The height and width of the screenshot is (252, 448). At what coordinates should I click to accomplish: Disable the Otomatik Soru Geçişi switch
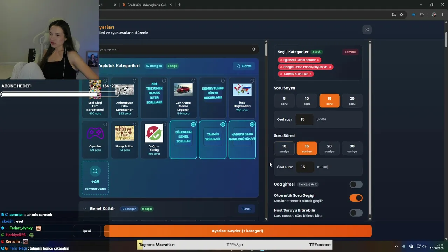click(356, 198)
